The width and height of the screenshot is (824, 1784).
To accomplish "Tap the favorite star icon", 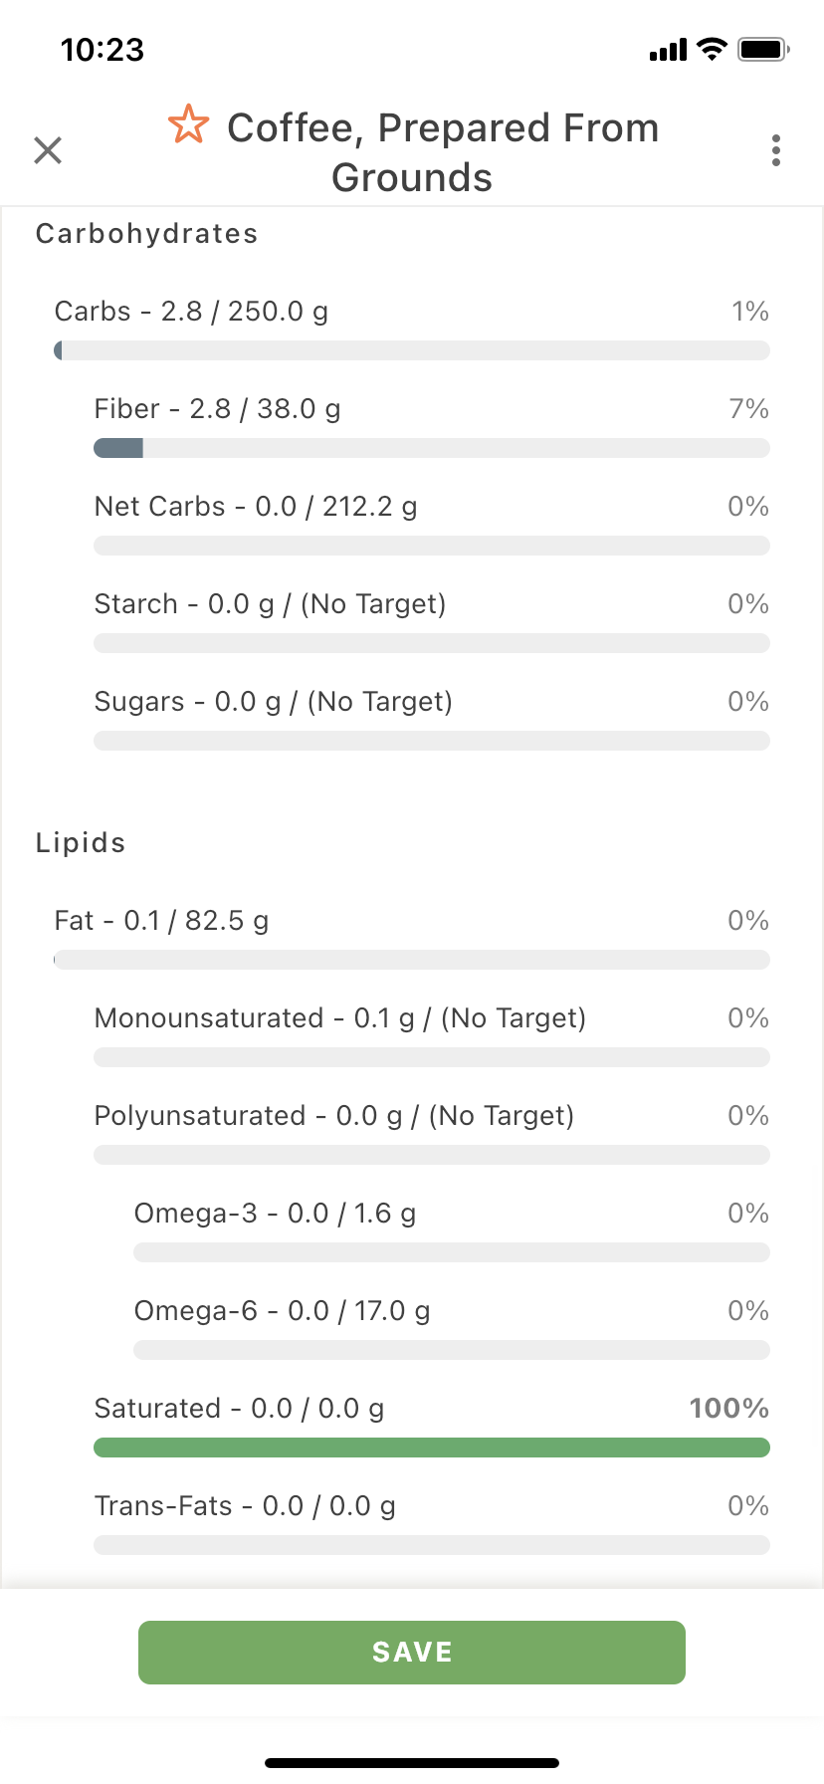I will tap(188, 125).
